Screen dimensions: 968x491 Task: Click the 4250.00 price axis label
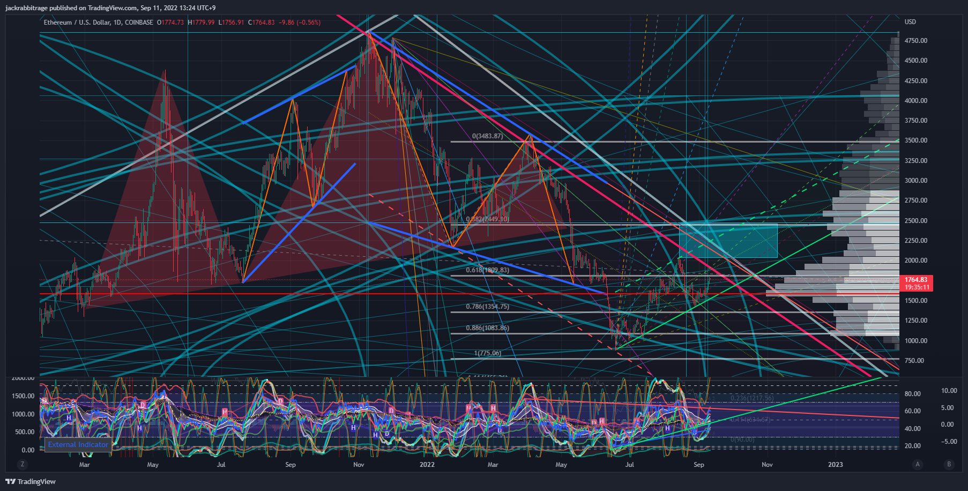coord(916,81)
